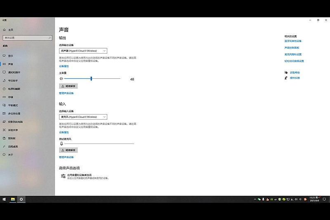This screenshot has height=220, width=330.
Task: Open 远程桌面 remote desktop settings
Action: tap(13, 146)
